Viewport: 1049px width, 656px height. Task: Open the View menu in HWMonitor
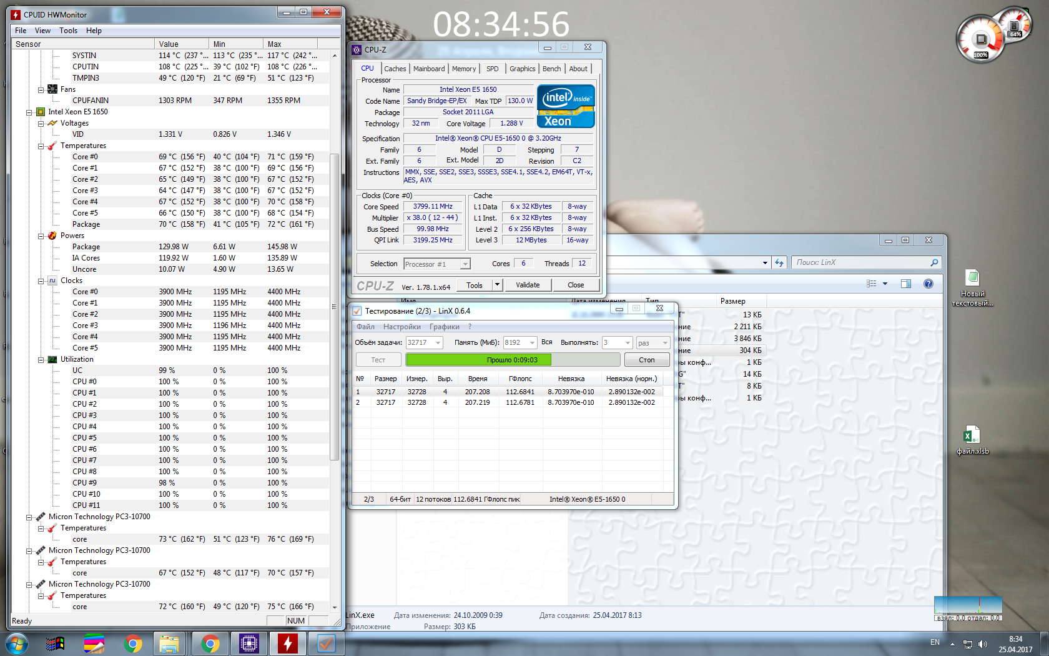click(43, 31)
